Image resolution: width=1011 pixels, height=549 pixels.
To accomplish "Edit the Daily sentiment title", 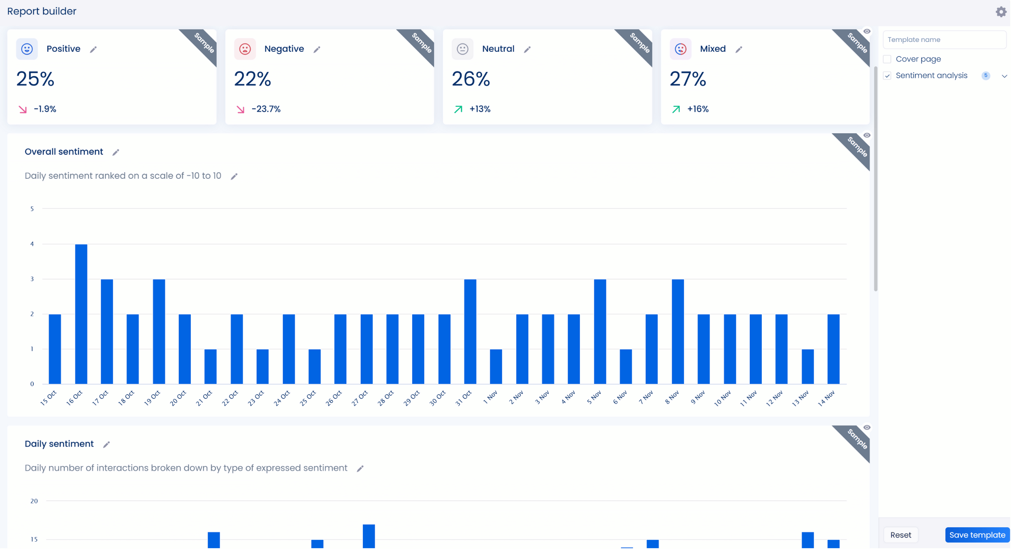I will click(x=107, y=445).
